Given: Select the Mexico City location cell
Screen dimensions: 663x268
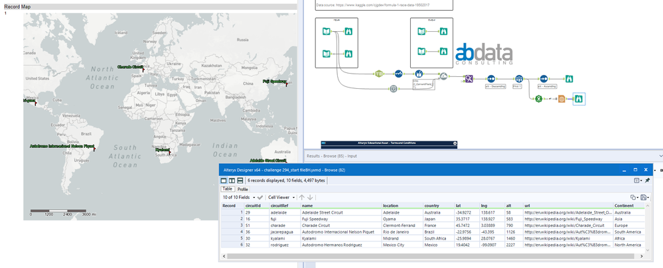Looking at the screenshot, I should 402,245.
